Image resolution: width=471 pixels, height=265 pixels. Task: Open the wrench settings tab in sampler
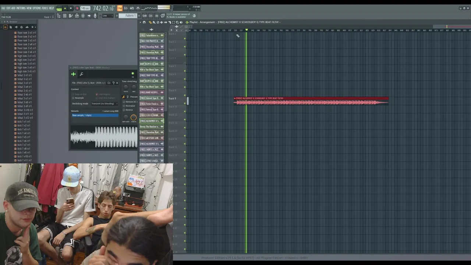81,74
